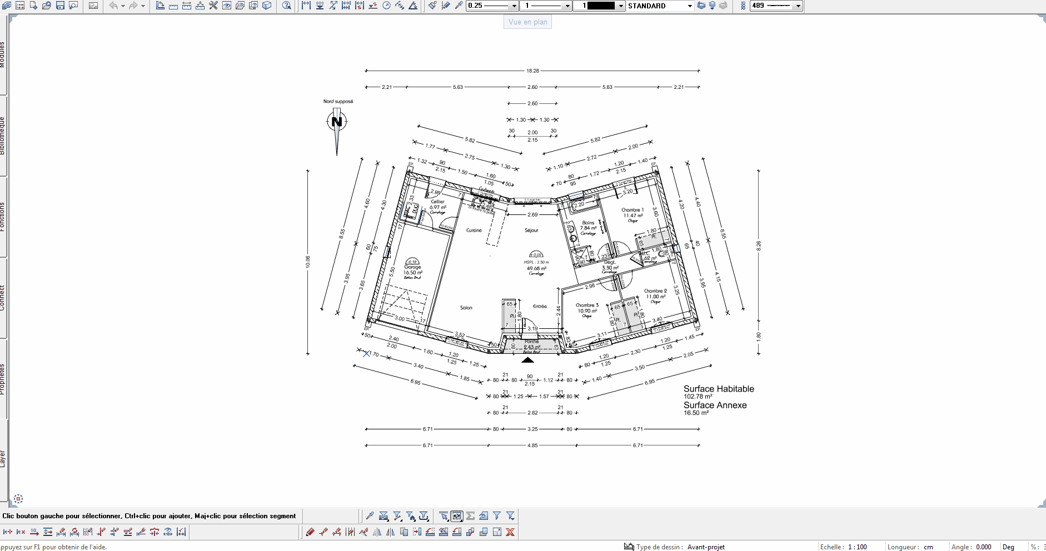The image size is (1046, 551).
Task: Click the 'Cuisine' room label
Action: 474,230
